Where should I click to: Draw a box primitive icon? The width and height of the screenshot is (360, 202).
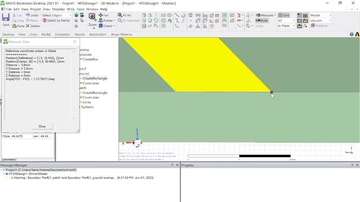[x=144, y=15]
